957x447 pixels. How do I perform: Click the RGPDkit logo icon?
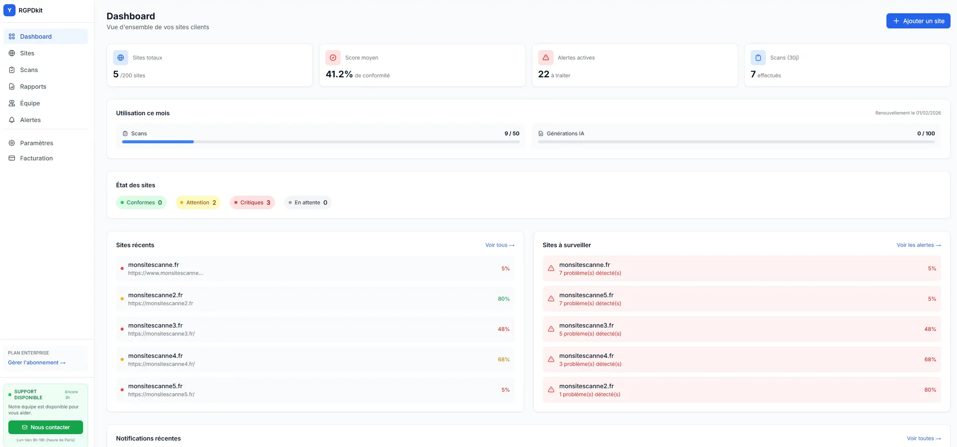coord(9,10)
